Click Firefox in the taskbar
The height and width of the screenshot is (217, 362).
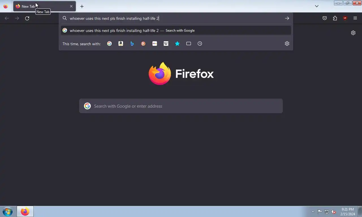[25, 211]
